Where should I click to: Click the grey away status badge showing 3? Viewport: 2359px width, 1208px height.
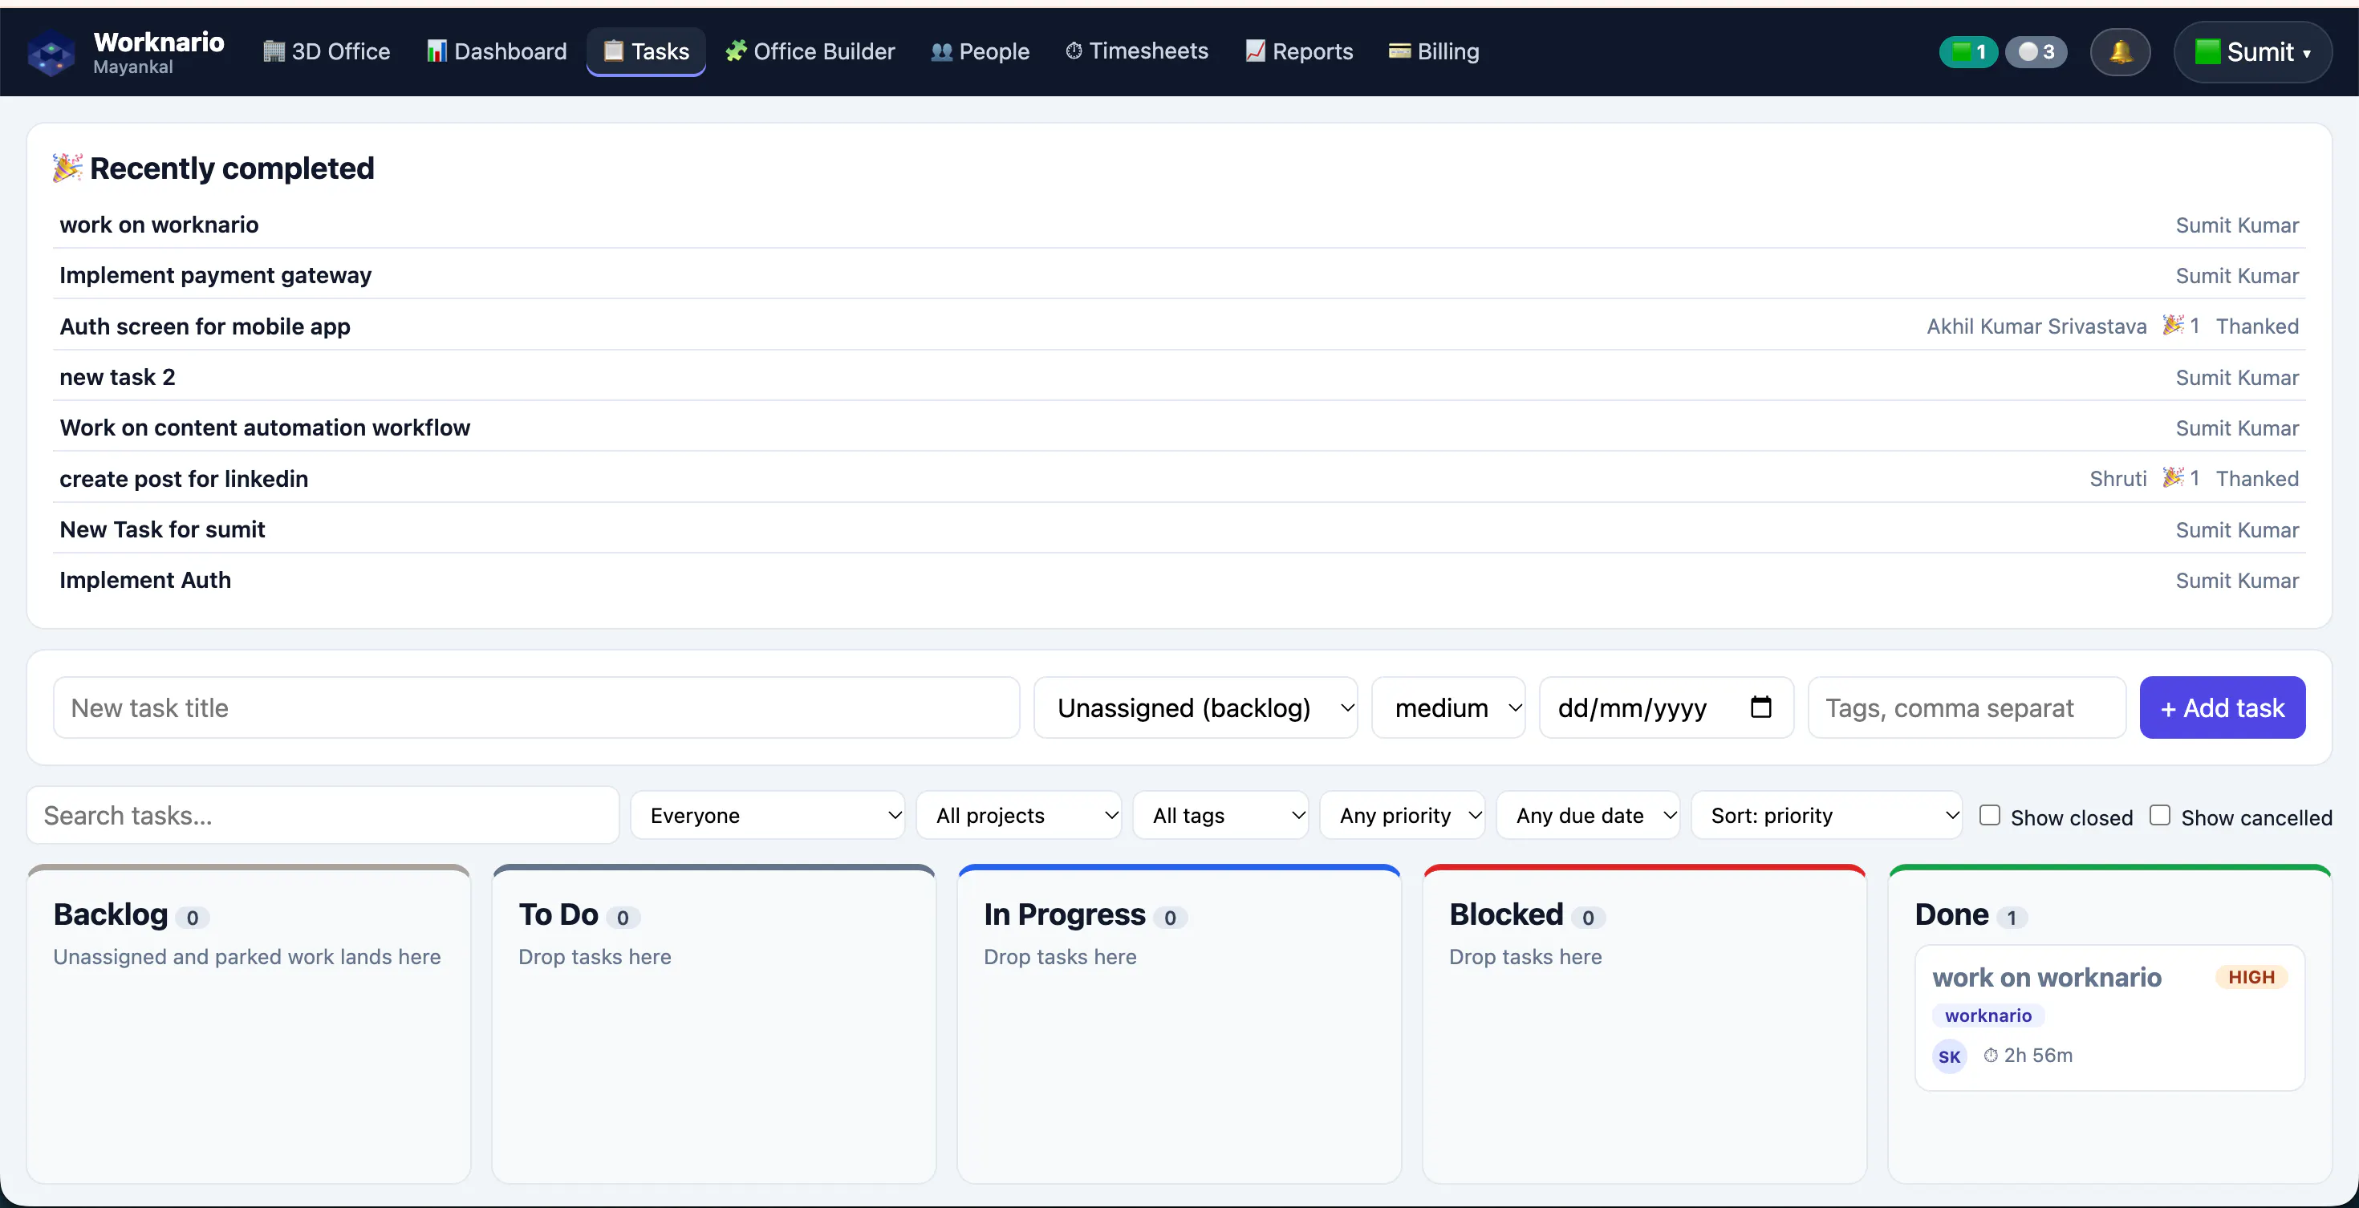click(x=2036, y=52)
